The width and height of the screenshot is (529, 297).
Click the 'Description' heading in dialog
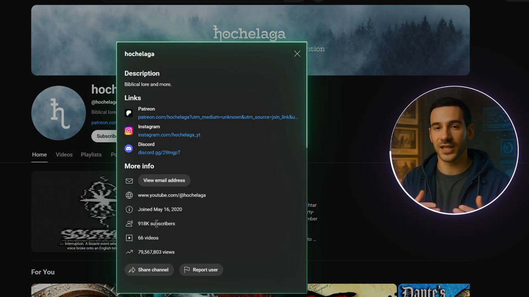[142, 73]
